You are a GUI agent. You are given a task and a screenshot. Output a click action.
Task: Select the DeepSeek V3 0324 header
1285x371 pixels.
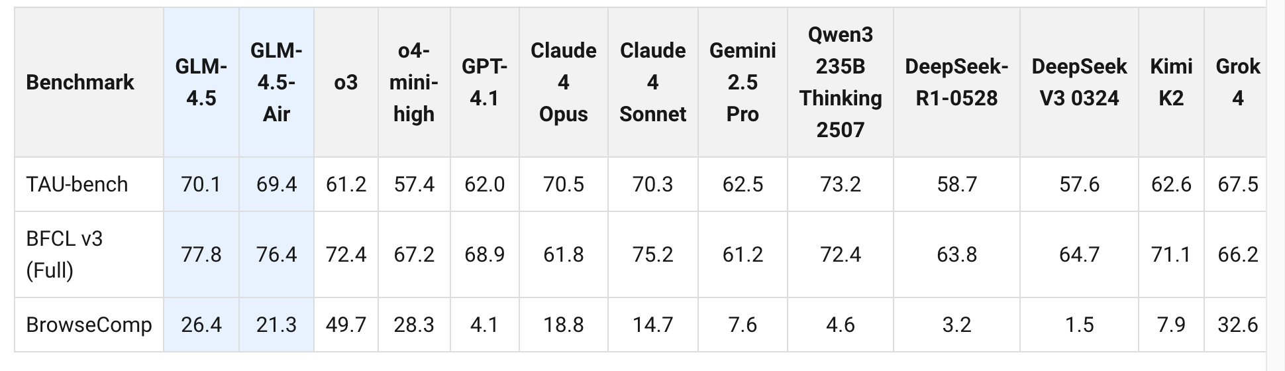pos(1079,82)
